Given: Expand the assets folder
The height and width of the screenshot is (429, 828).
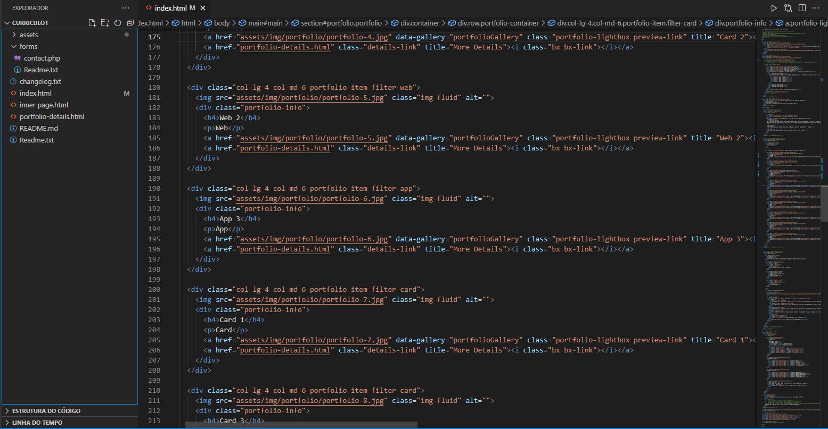Looking at the screenshot, I should [x=29, y=35].
